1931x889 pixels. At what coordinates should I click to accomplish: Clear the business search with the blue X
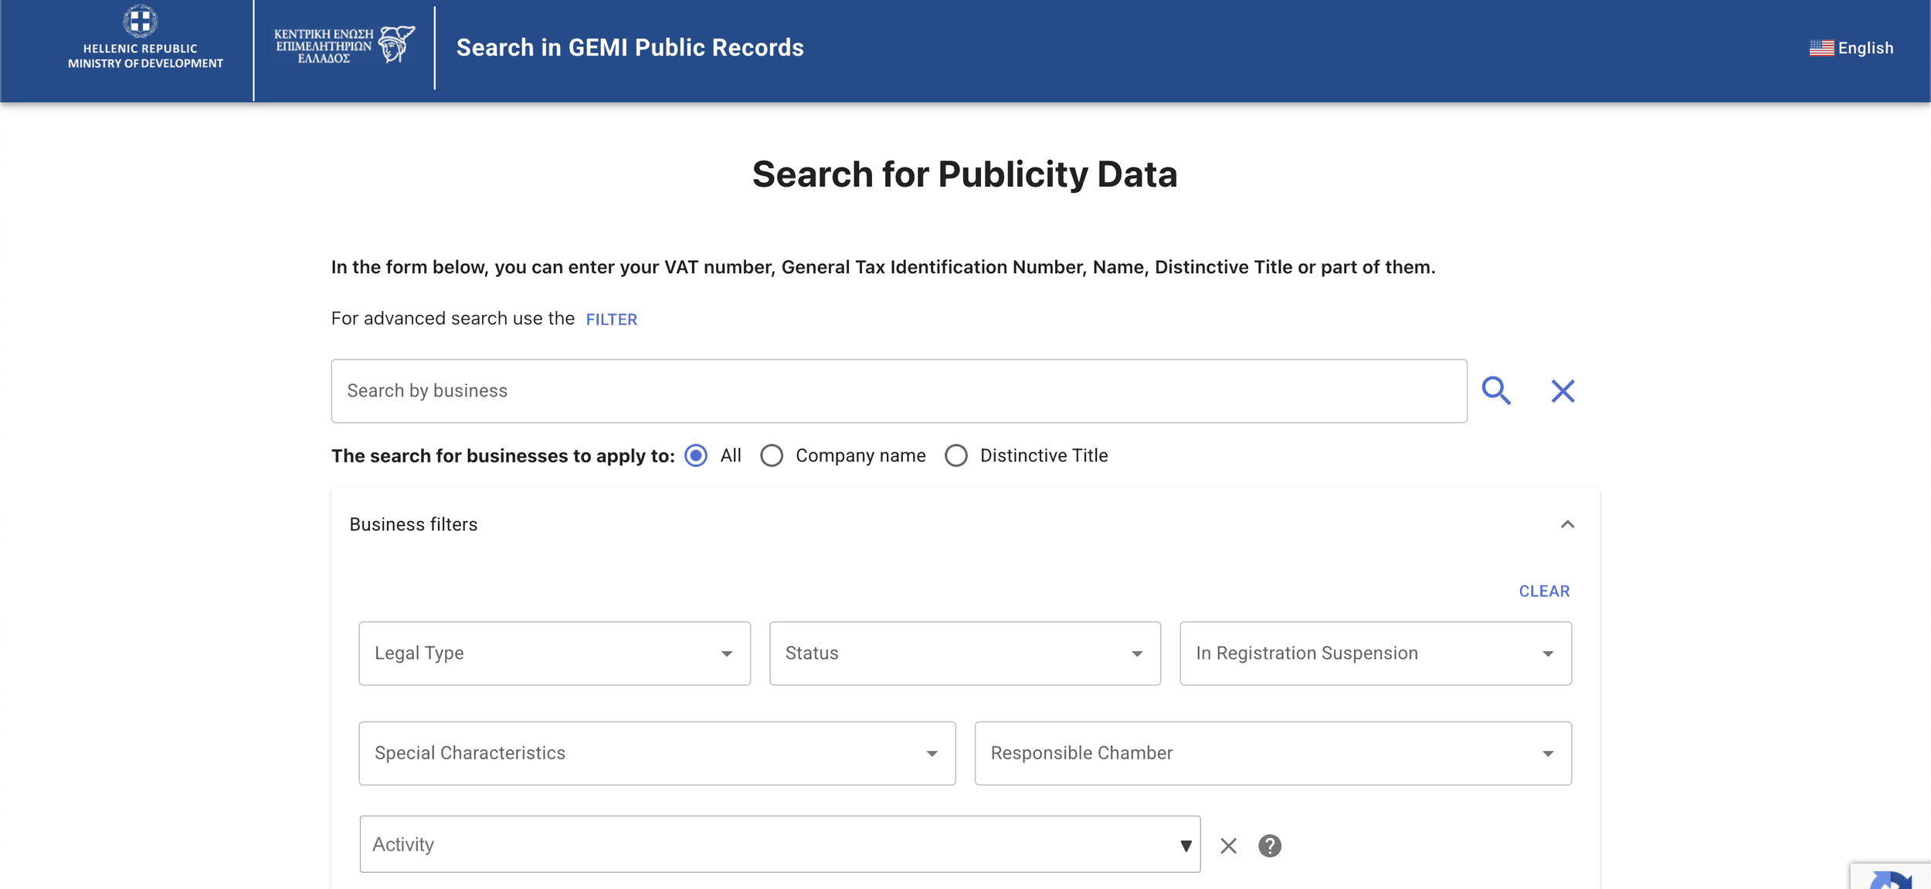[x=1563, y=391]
